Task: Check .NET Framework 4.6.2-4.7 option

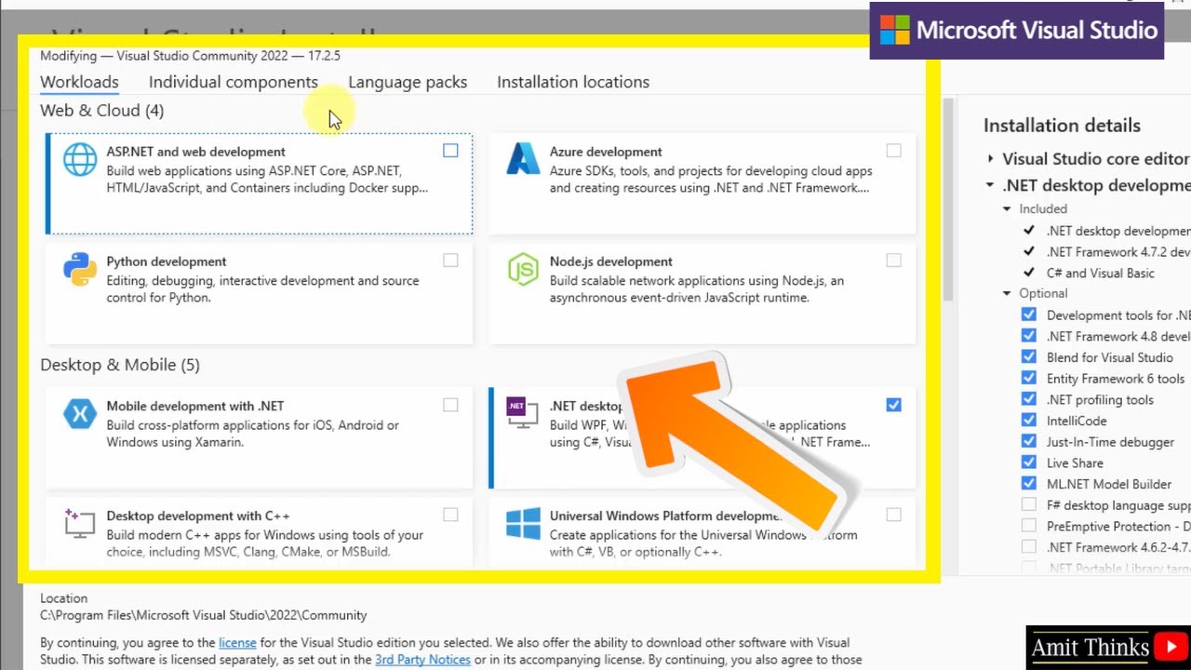Action: tap(1028, 546)
